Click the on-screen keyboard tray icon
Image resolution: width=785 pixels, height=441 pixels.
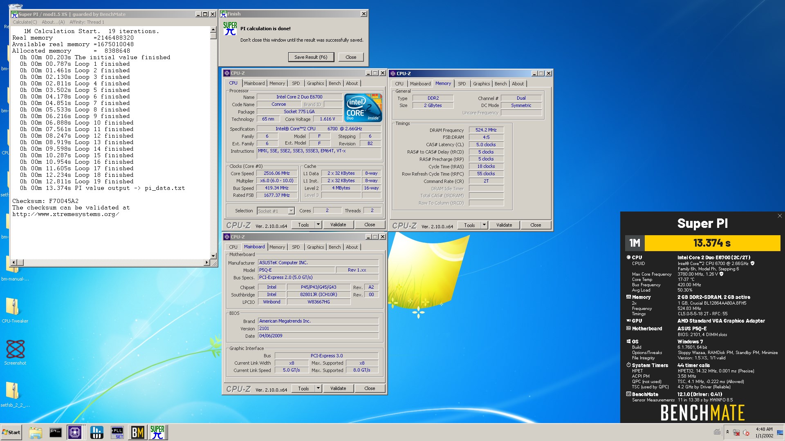pyautogui.click(x=717, y=432)
